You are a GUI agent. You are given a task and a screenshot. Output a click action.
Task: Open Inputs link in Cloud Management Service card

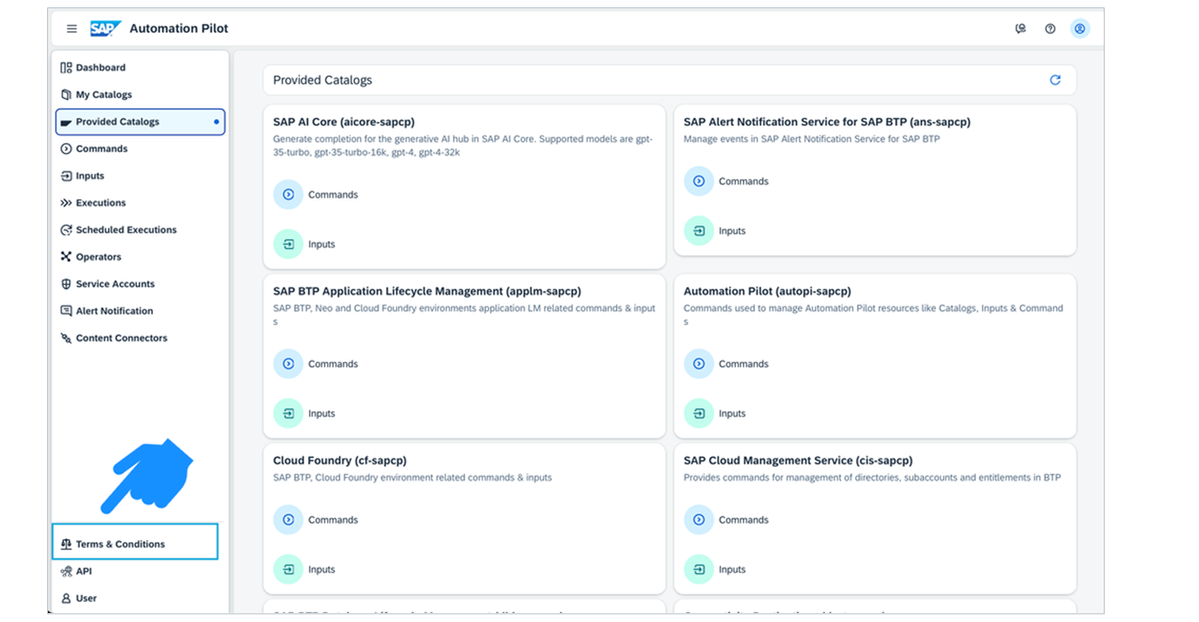point(732,569)
